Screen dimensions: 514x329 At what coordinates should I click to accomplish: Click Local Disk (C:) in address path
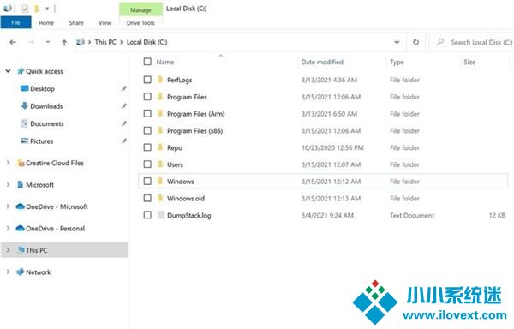146,42
